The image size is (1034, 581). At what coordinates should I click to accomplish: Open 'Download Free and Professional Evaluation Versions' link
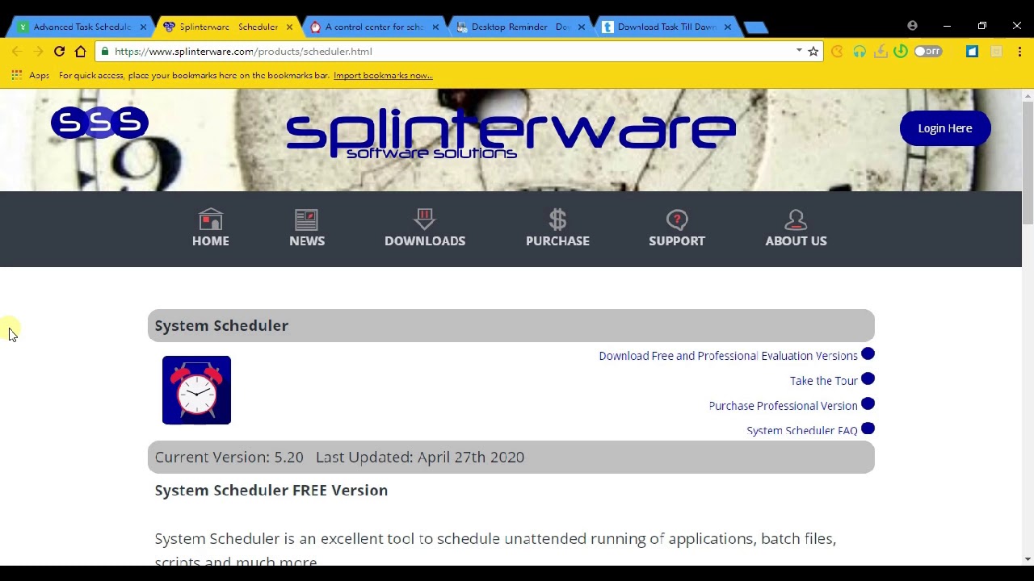(x=728, y=356)
